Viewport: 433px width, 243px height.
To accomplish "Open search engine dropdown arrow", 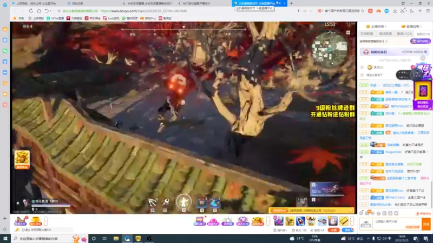I will click(x=322, y=11).
